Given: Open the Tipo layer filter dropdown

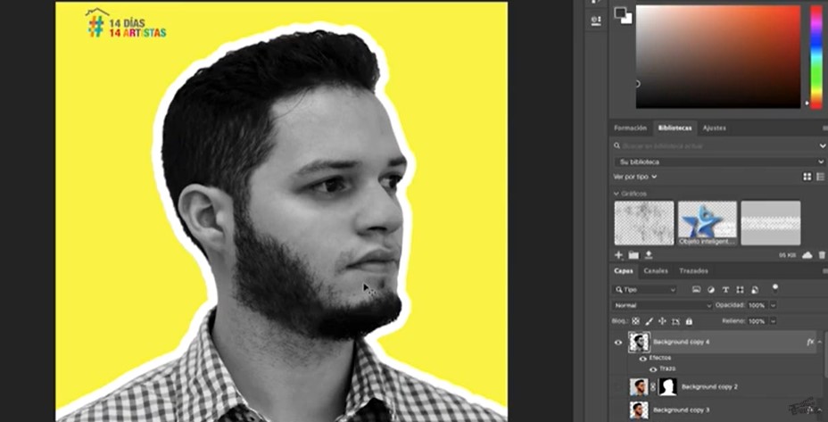Looking at the screenshot, I should [645, 289].
